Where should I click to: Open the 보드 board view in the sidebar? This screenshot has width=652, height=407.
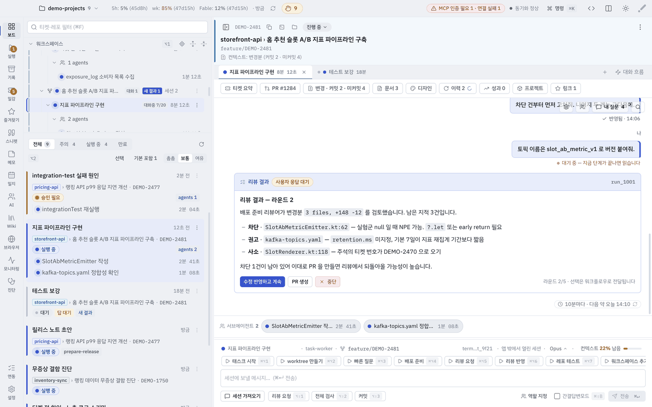point(11,30)
